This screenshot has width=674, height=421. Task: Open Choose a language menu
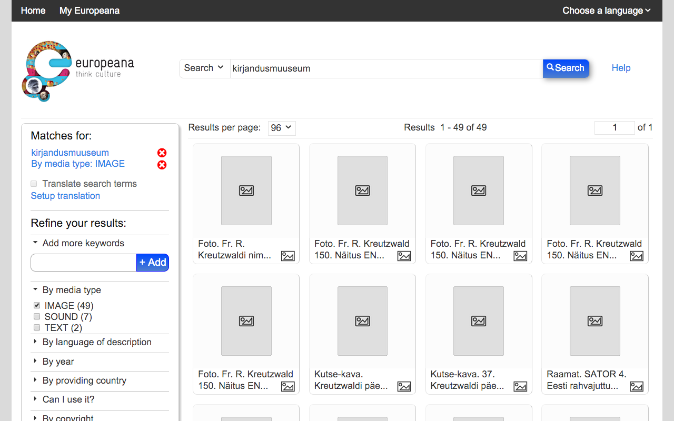(607, 11)
